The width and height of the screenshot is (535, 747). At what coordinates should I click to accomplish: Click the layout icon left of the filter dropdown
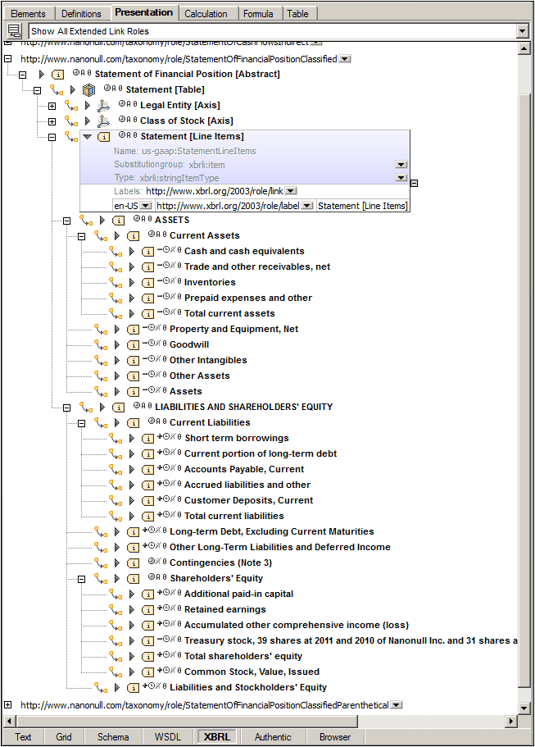14,31
